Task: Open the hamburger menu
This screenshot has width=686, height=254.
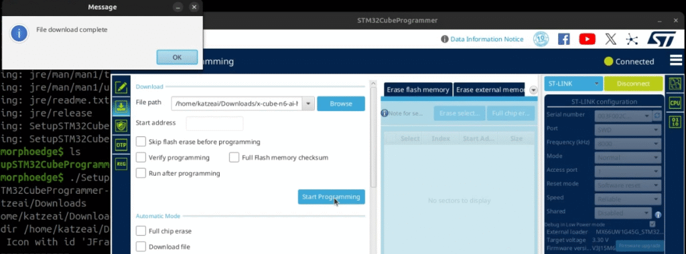Action: [x=675, y=61]
